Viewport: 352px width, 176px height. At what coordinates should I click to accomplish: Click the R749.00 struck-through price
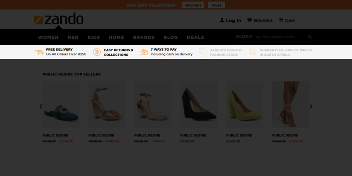pyautogui.click(x=49, y=141)
